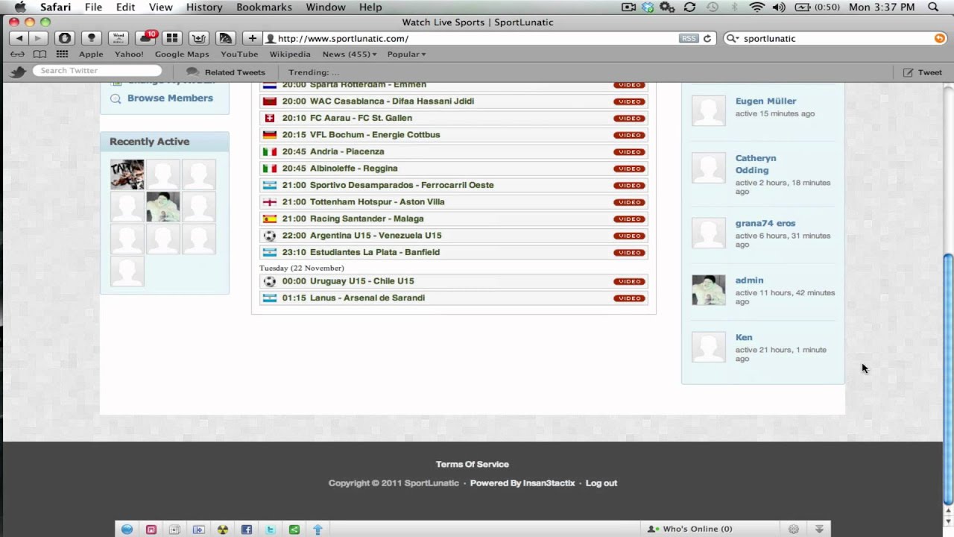
Task: Collapse the bottom bar with down-arrow icon
Action: [819, 529]
